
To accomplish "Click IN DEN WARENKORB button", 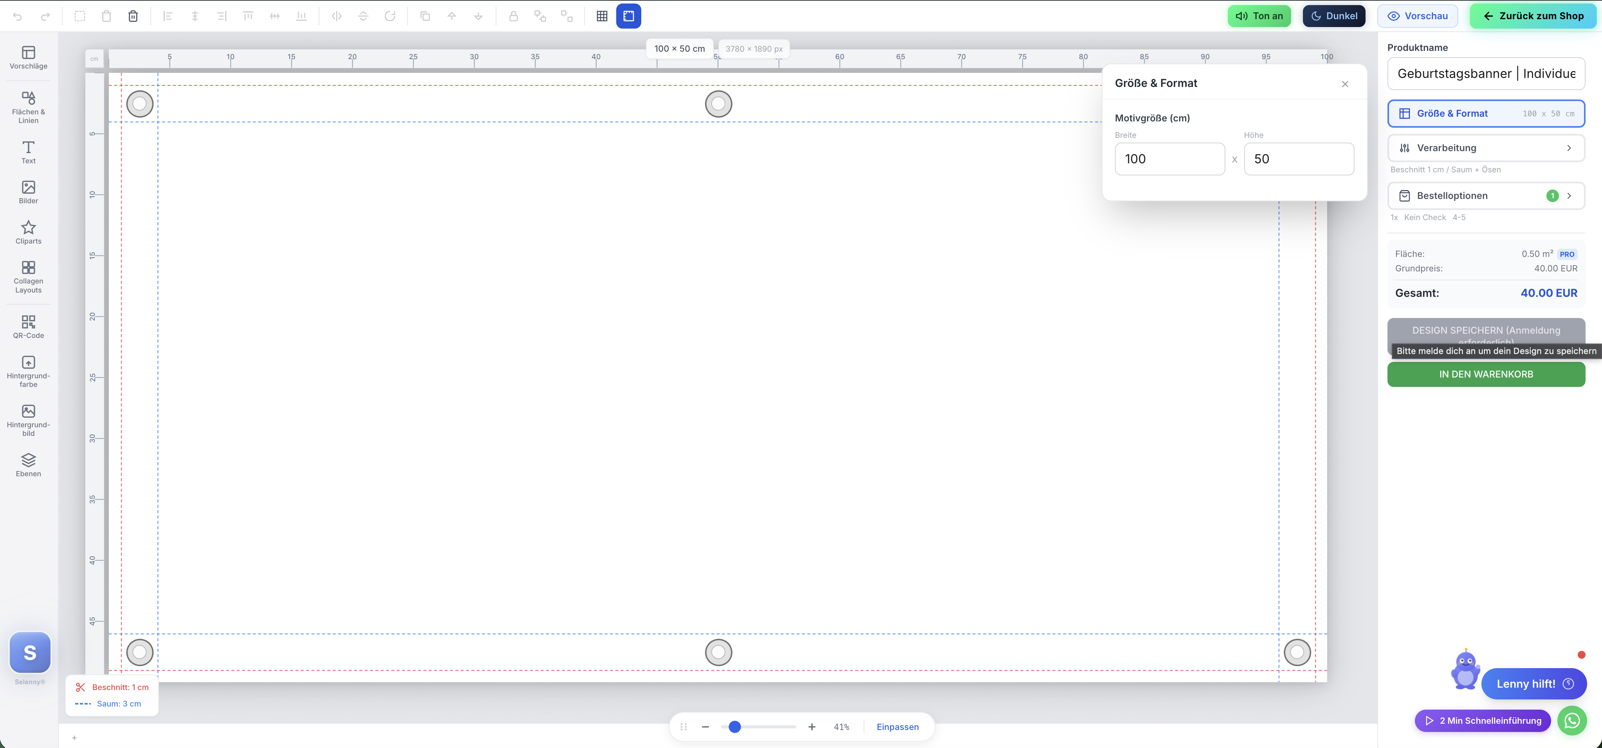I will tap(1485, 374).
